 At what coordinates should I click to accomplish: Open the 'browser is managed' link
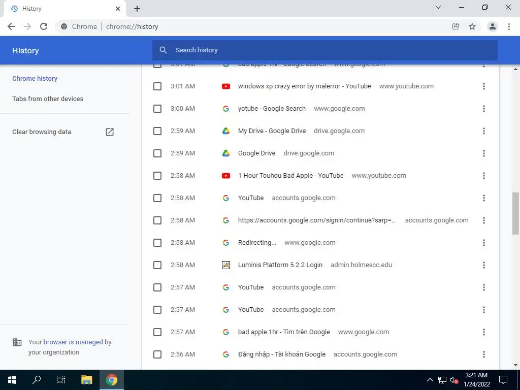pyautogui.click(x=73, y=342)
